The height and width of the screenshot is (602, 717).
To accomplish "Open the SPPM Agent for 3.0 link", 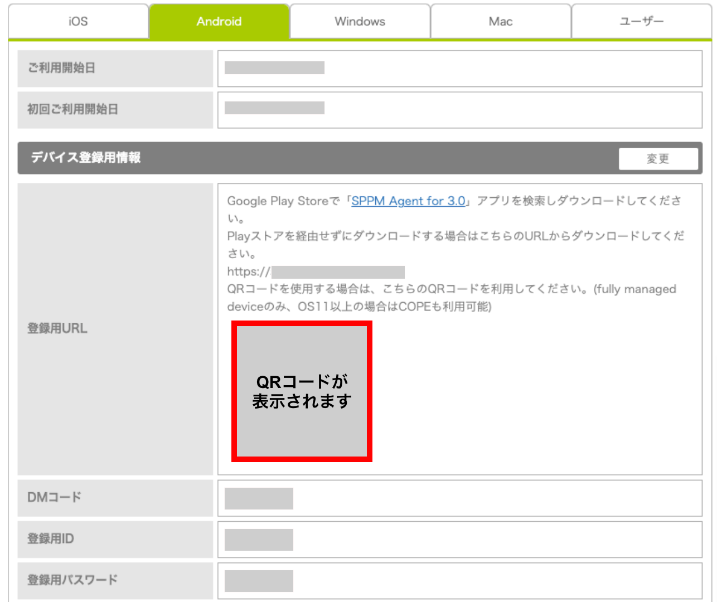I will [408, 201].
